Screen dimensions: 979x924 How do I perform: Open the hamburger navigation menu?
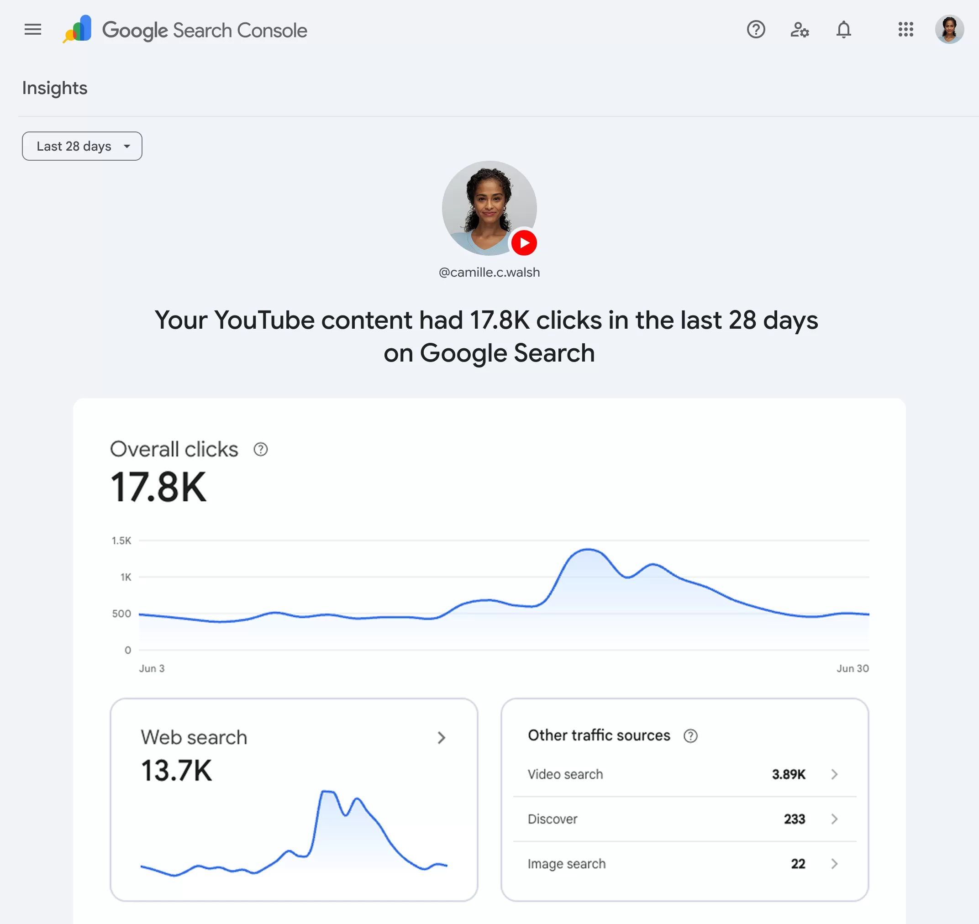pyautogui.click(x=32, y=30)
